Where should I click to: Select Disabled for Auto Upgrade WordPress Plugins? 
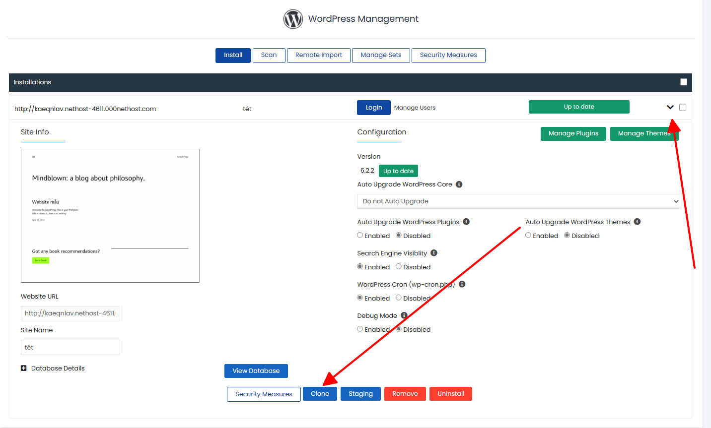pos(399,235)
